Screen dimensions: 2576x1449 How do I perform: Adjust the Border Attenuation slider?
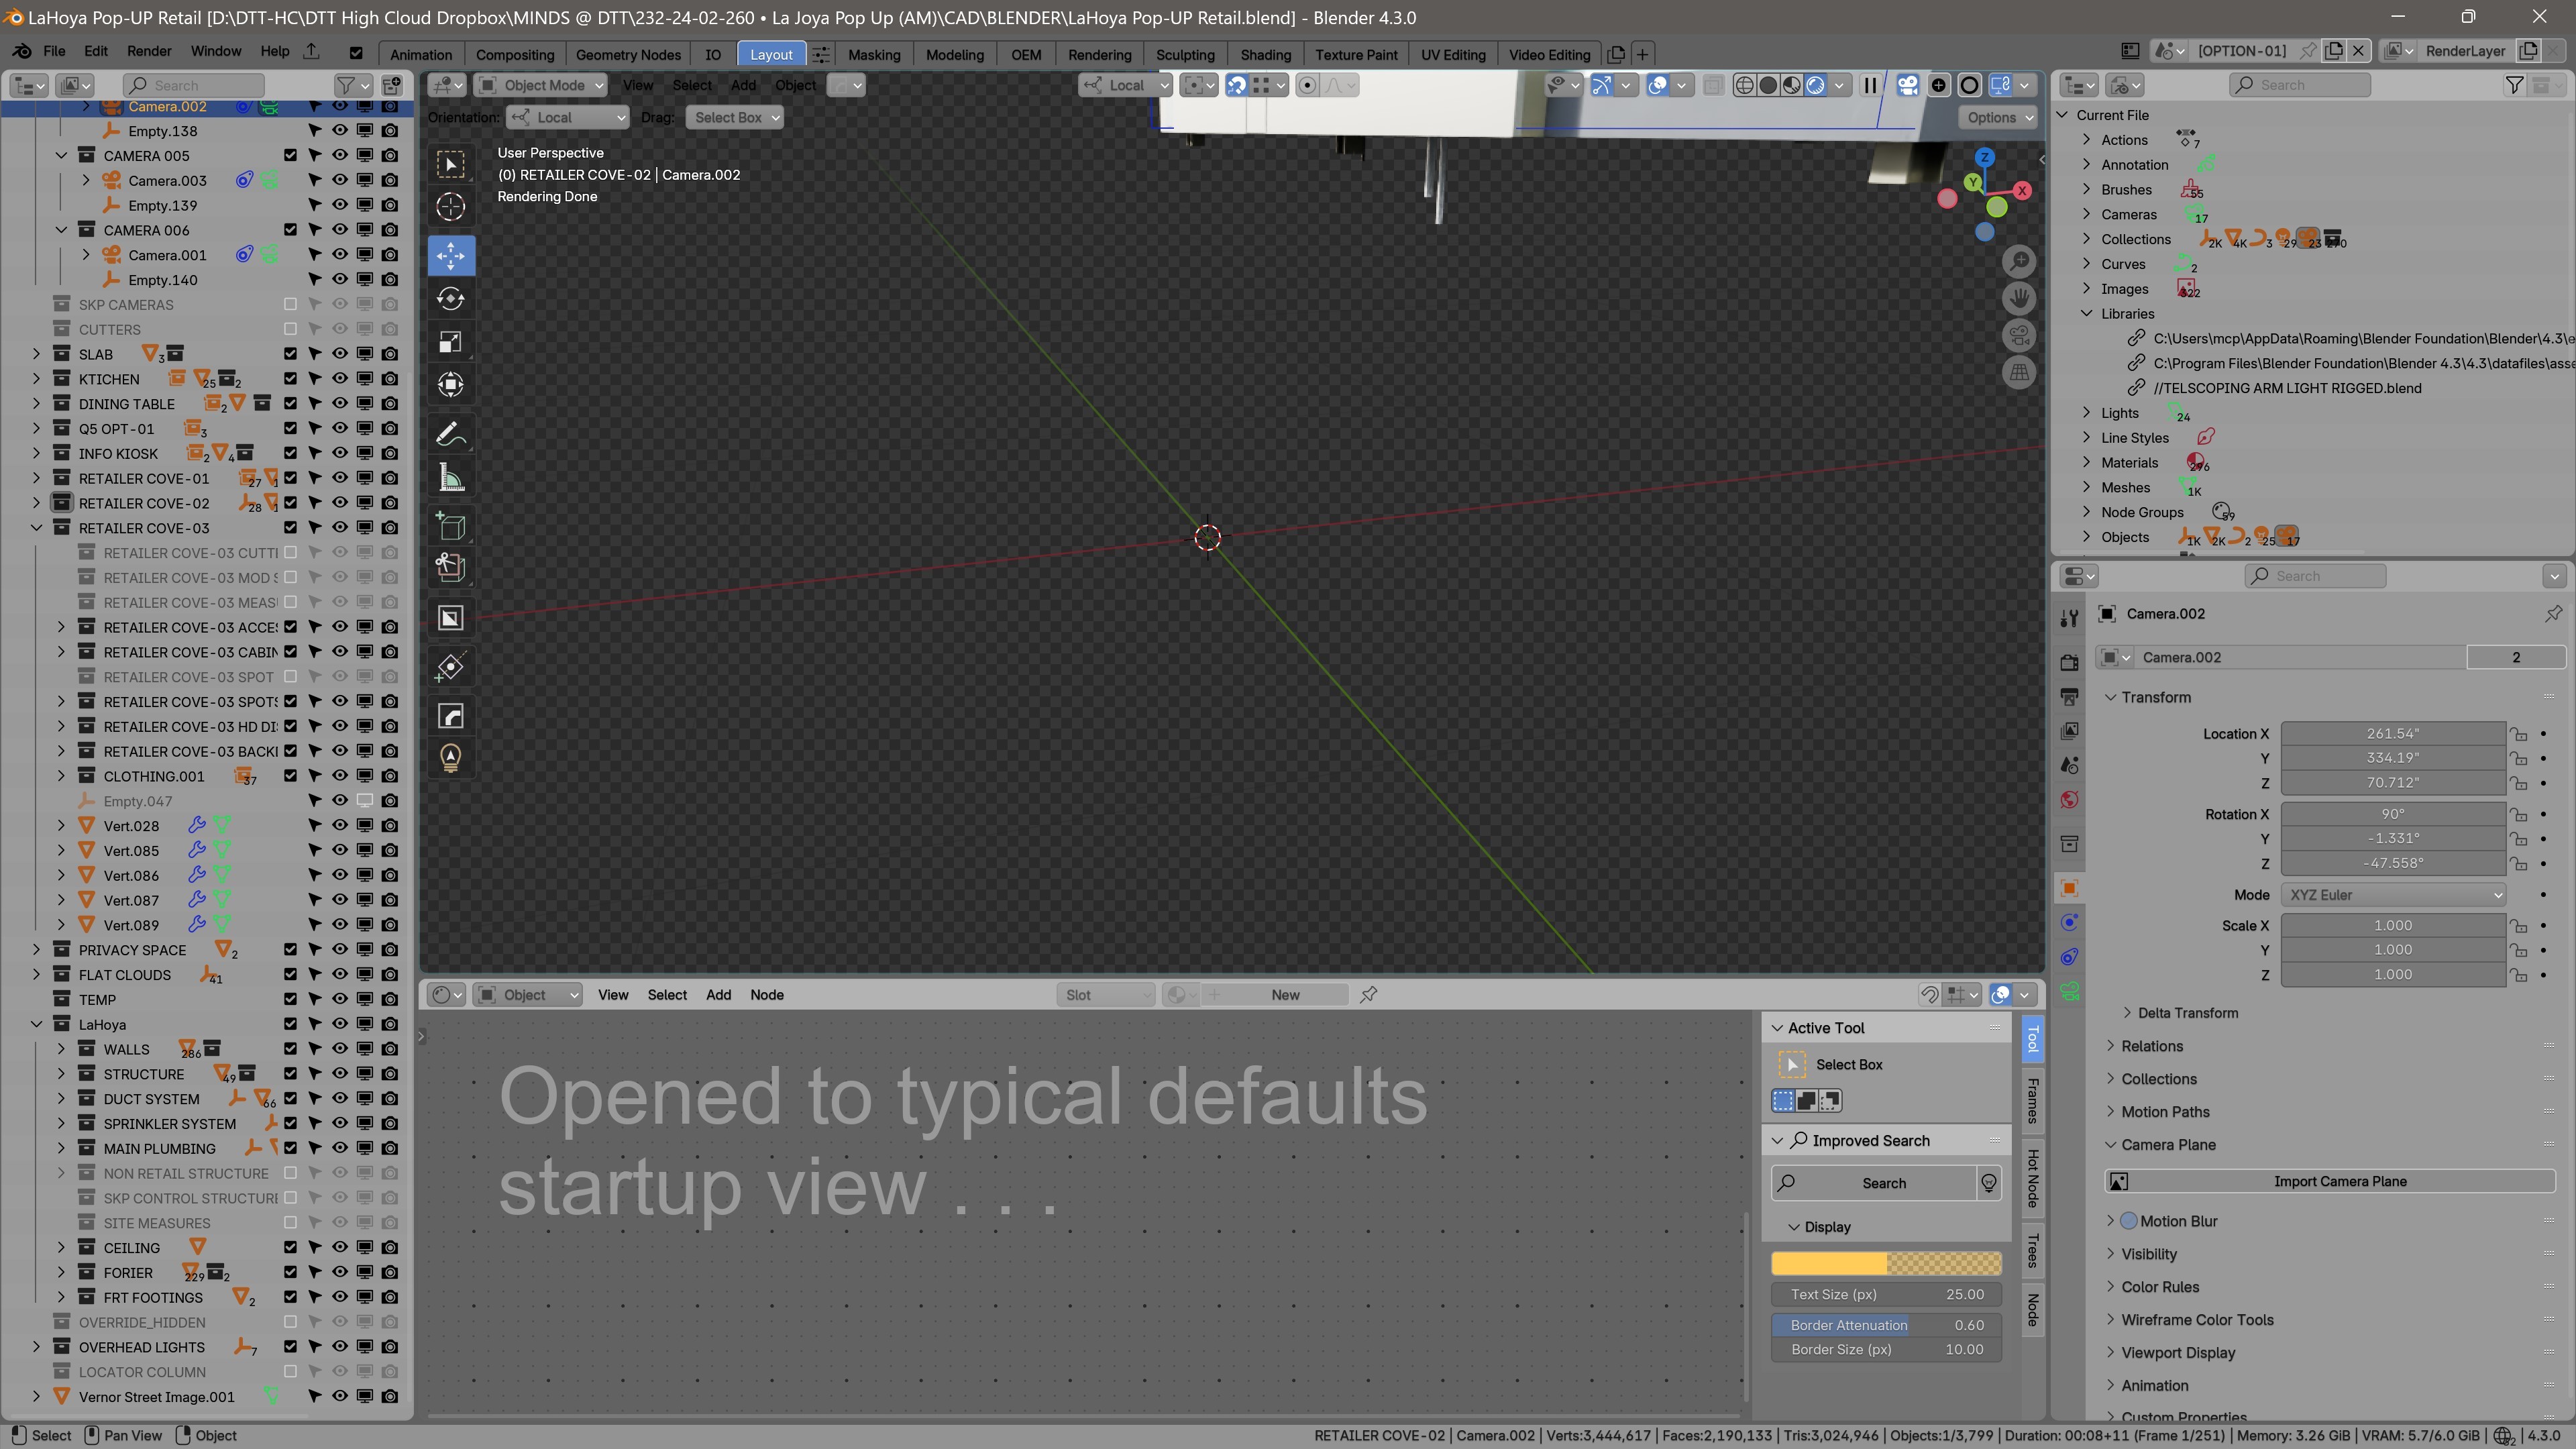[1886, 1325]
